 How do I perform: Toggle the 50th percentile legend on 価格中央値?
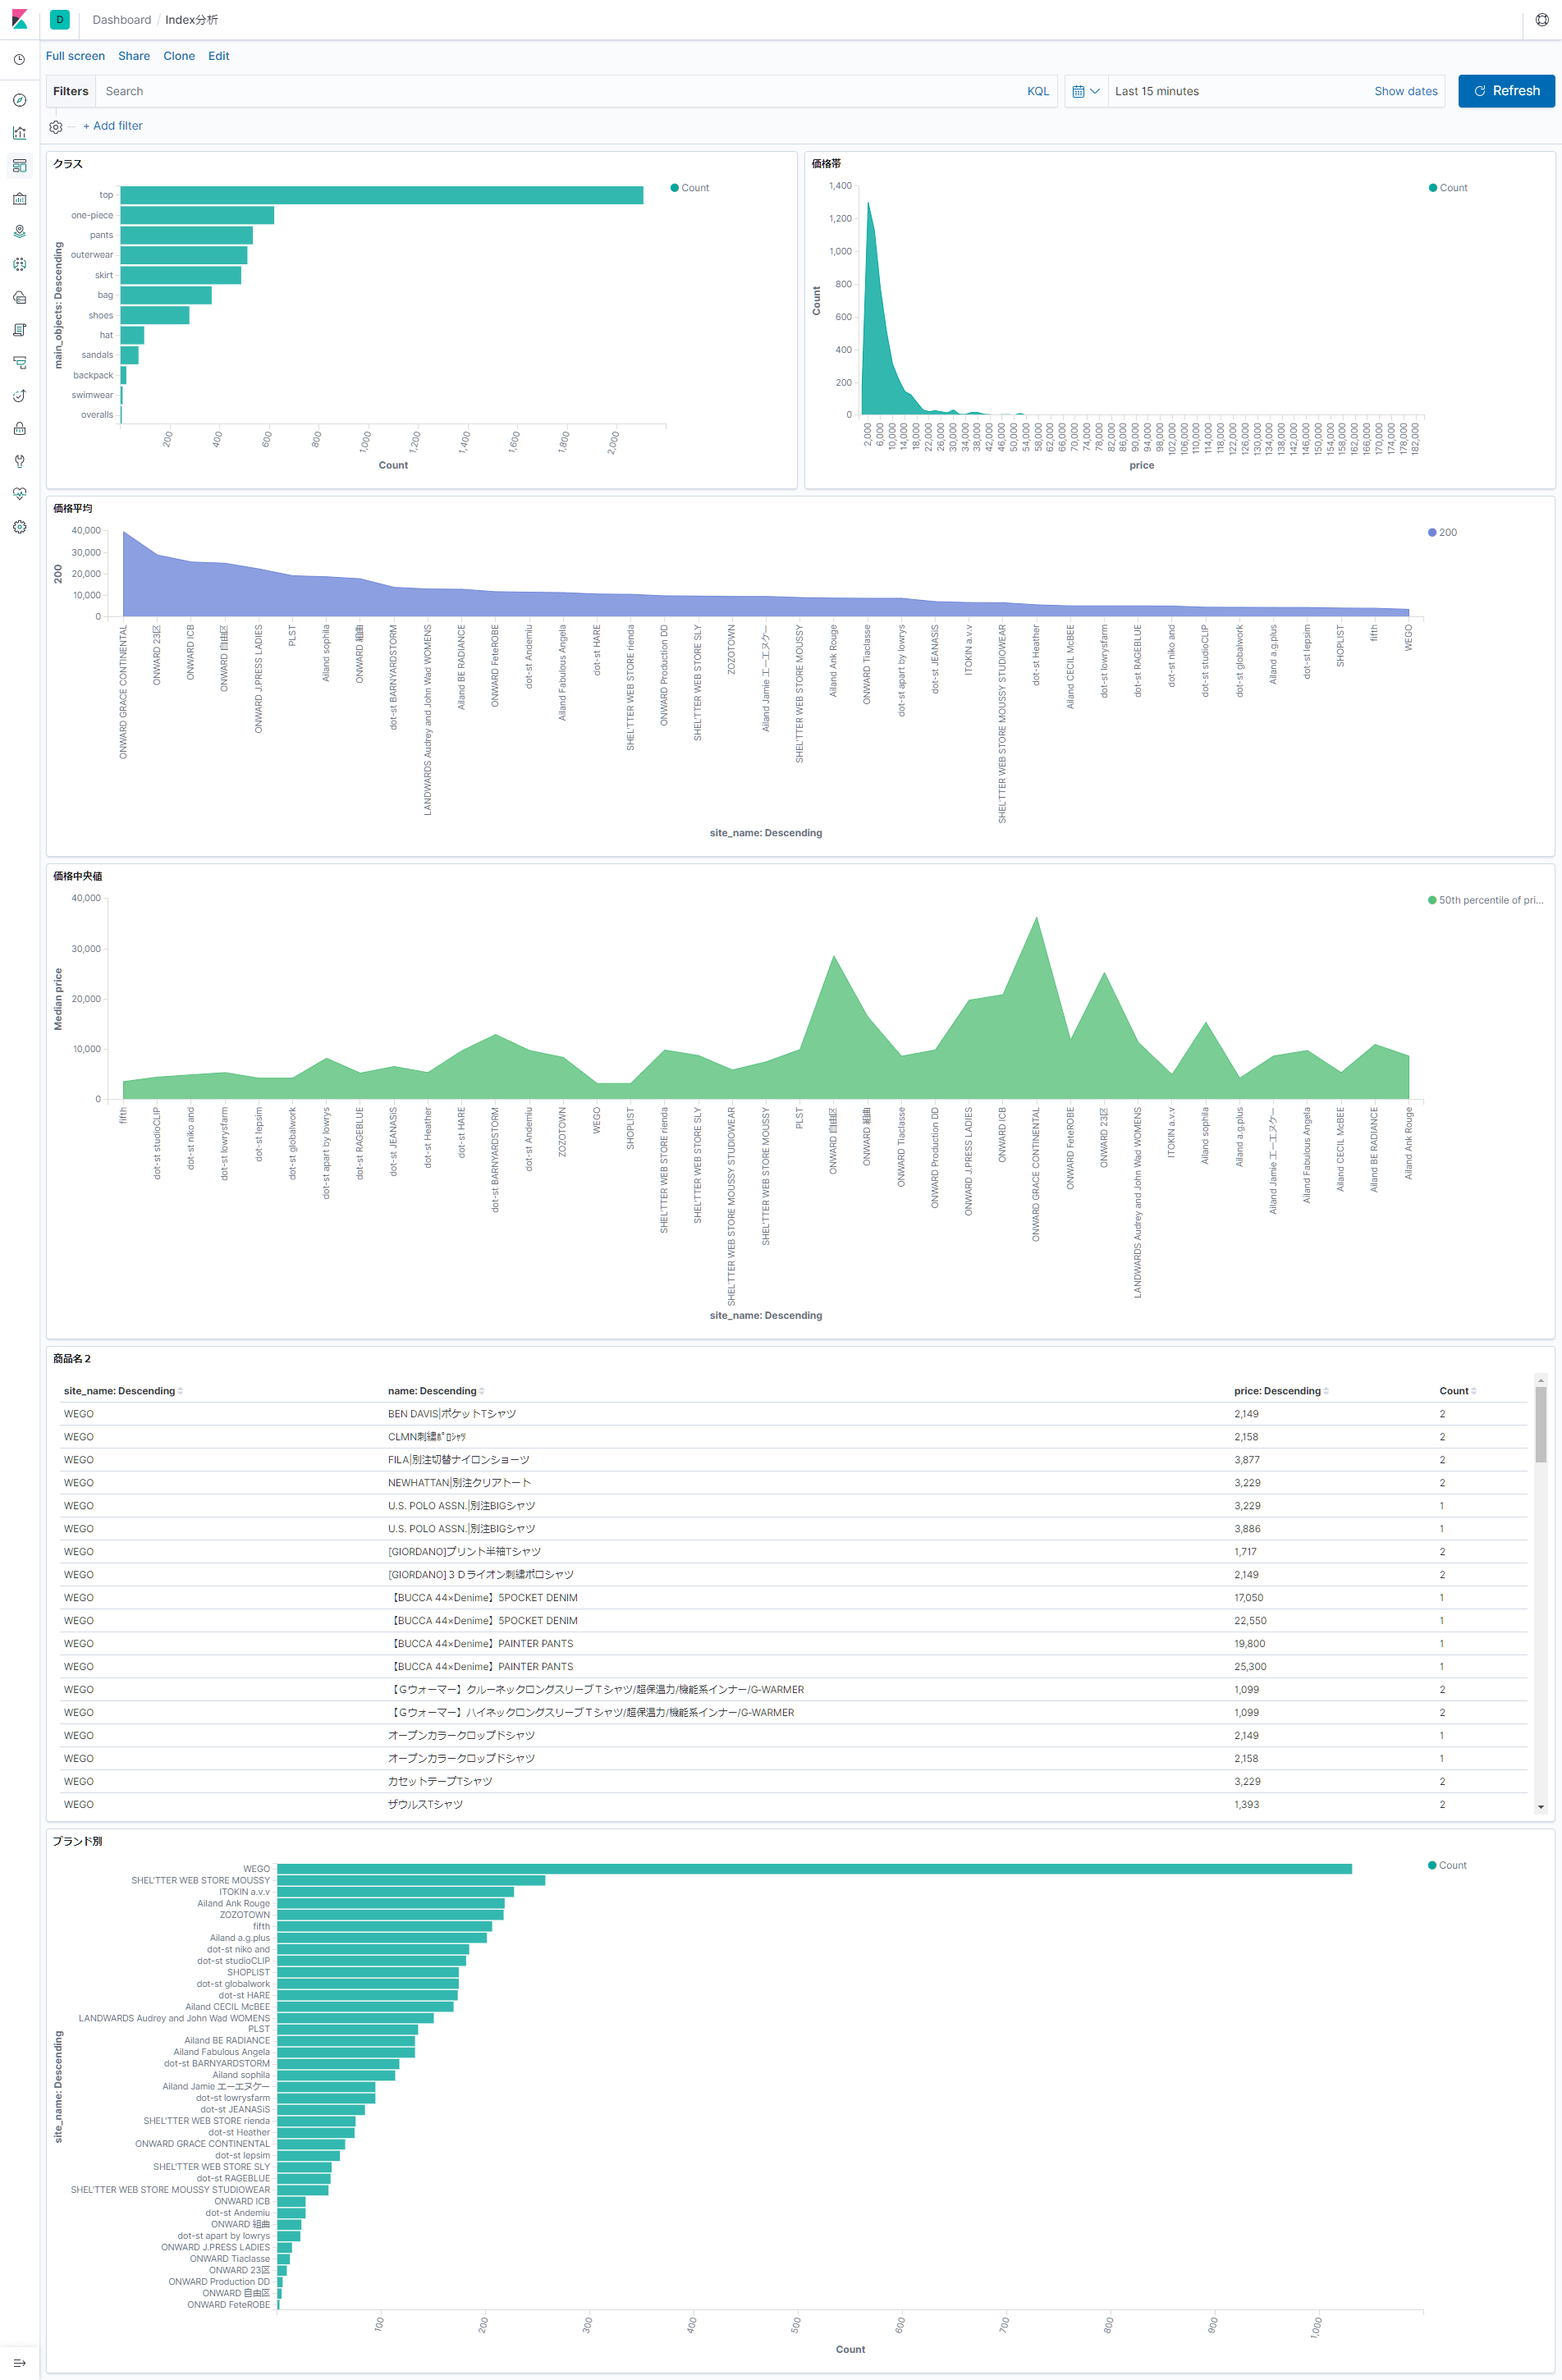tap(1484, 899)
